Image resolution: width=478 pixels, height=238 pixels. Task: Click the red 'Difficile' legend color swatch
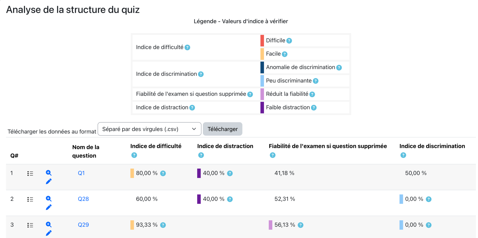(x=262, y=41)
